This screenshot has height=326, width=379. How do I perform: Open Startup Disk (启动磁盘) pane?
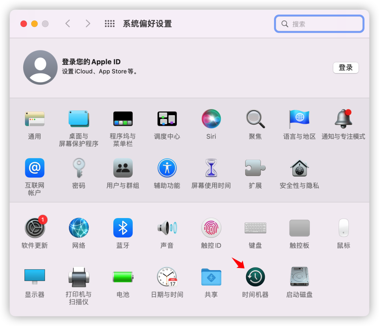(299, 277)
